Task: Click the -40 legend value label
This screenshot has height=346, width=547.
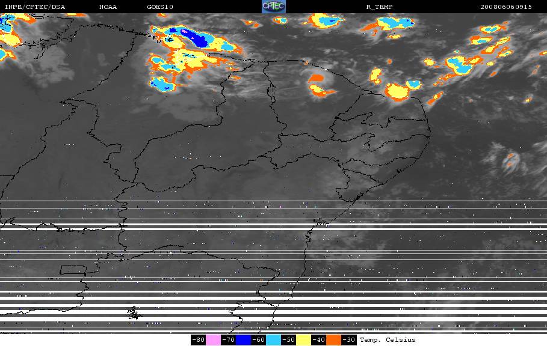Action: pos(318,340)
